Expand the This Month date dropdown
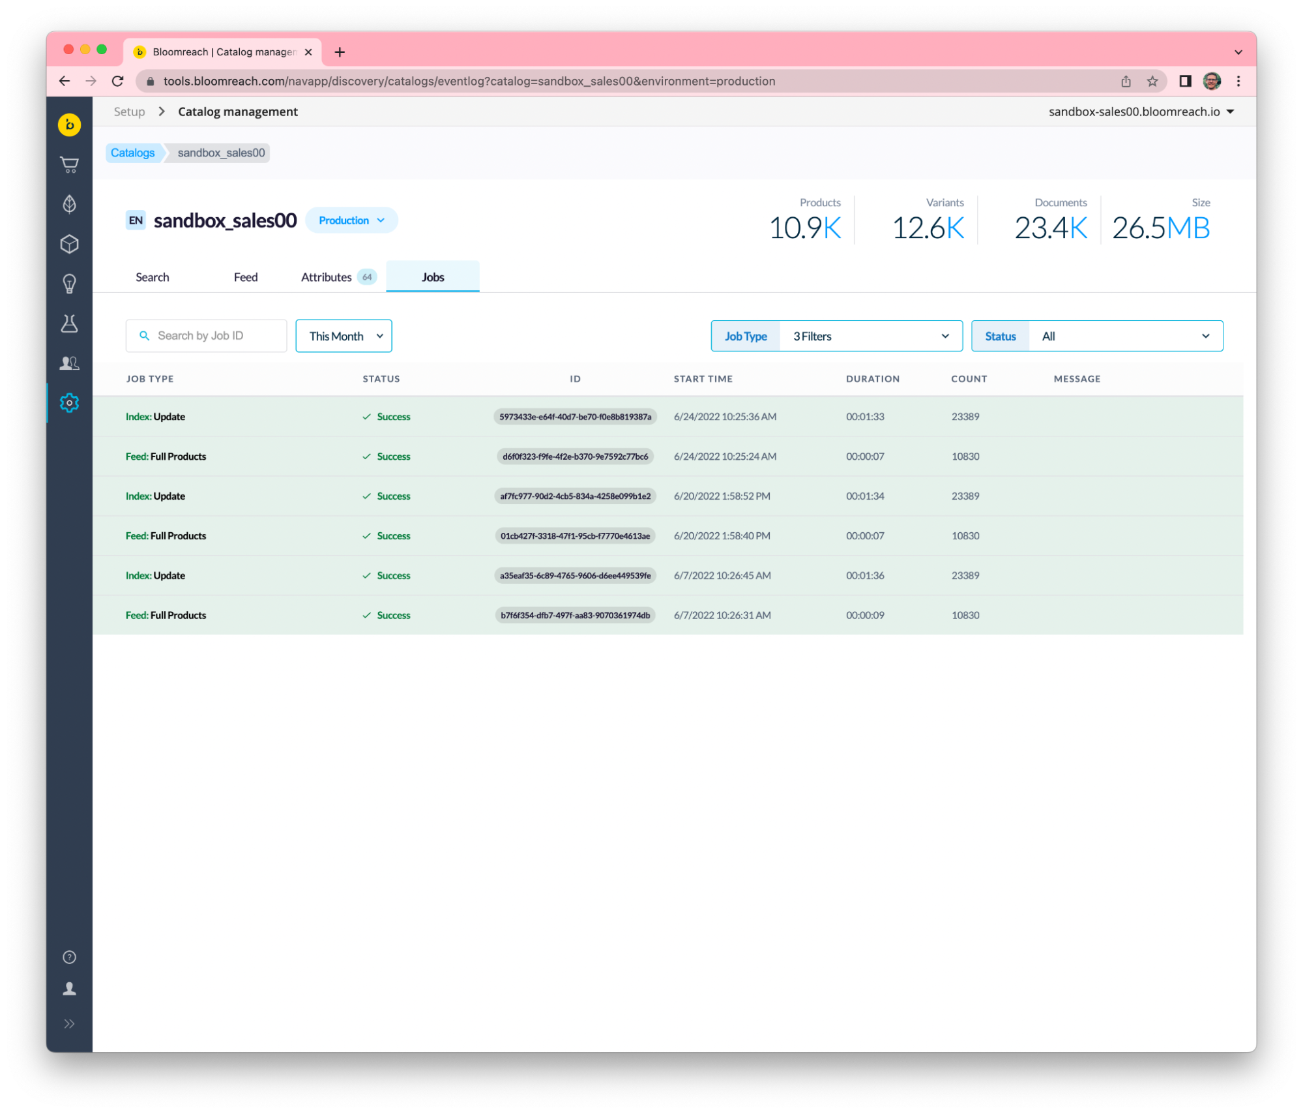Screen dimensions: 1303x1114 344,337
